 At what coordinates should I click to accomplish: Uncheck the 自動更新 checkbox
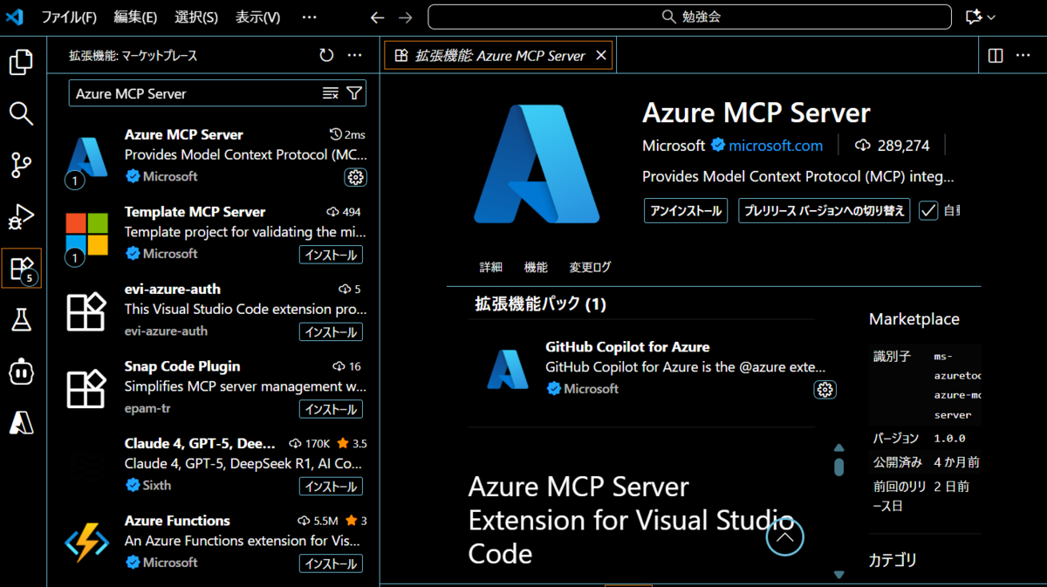click(927, 210)
